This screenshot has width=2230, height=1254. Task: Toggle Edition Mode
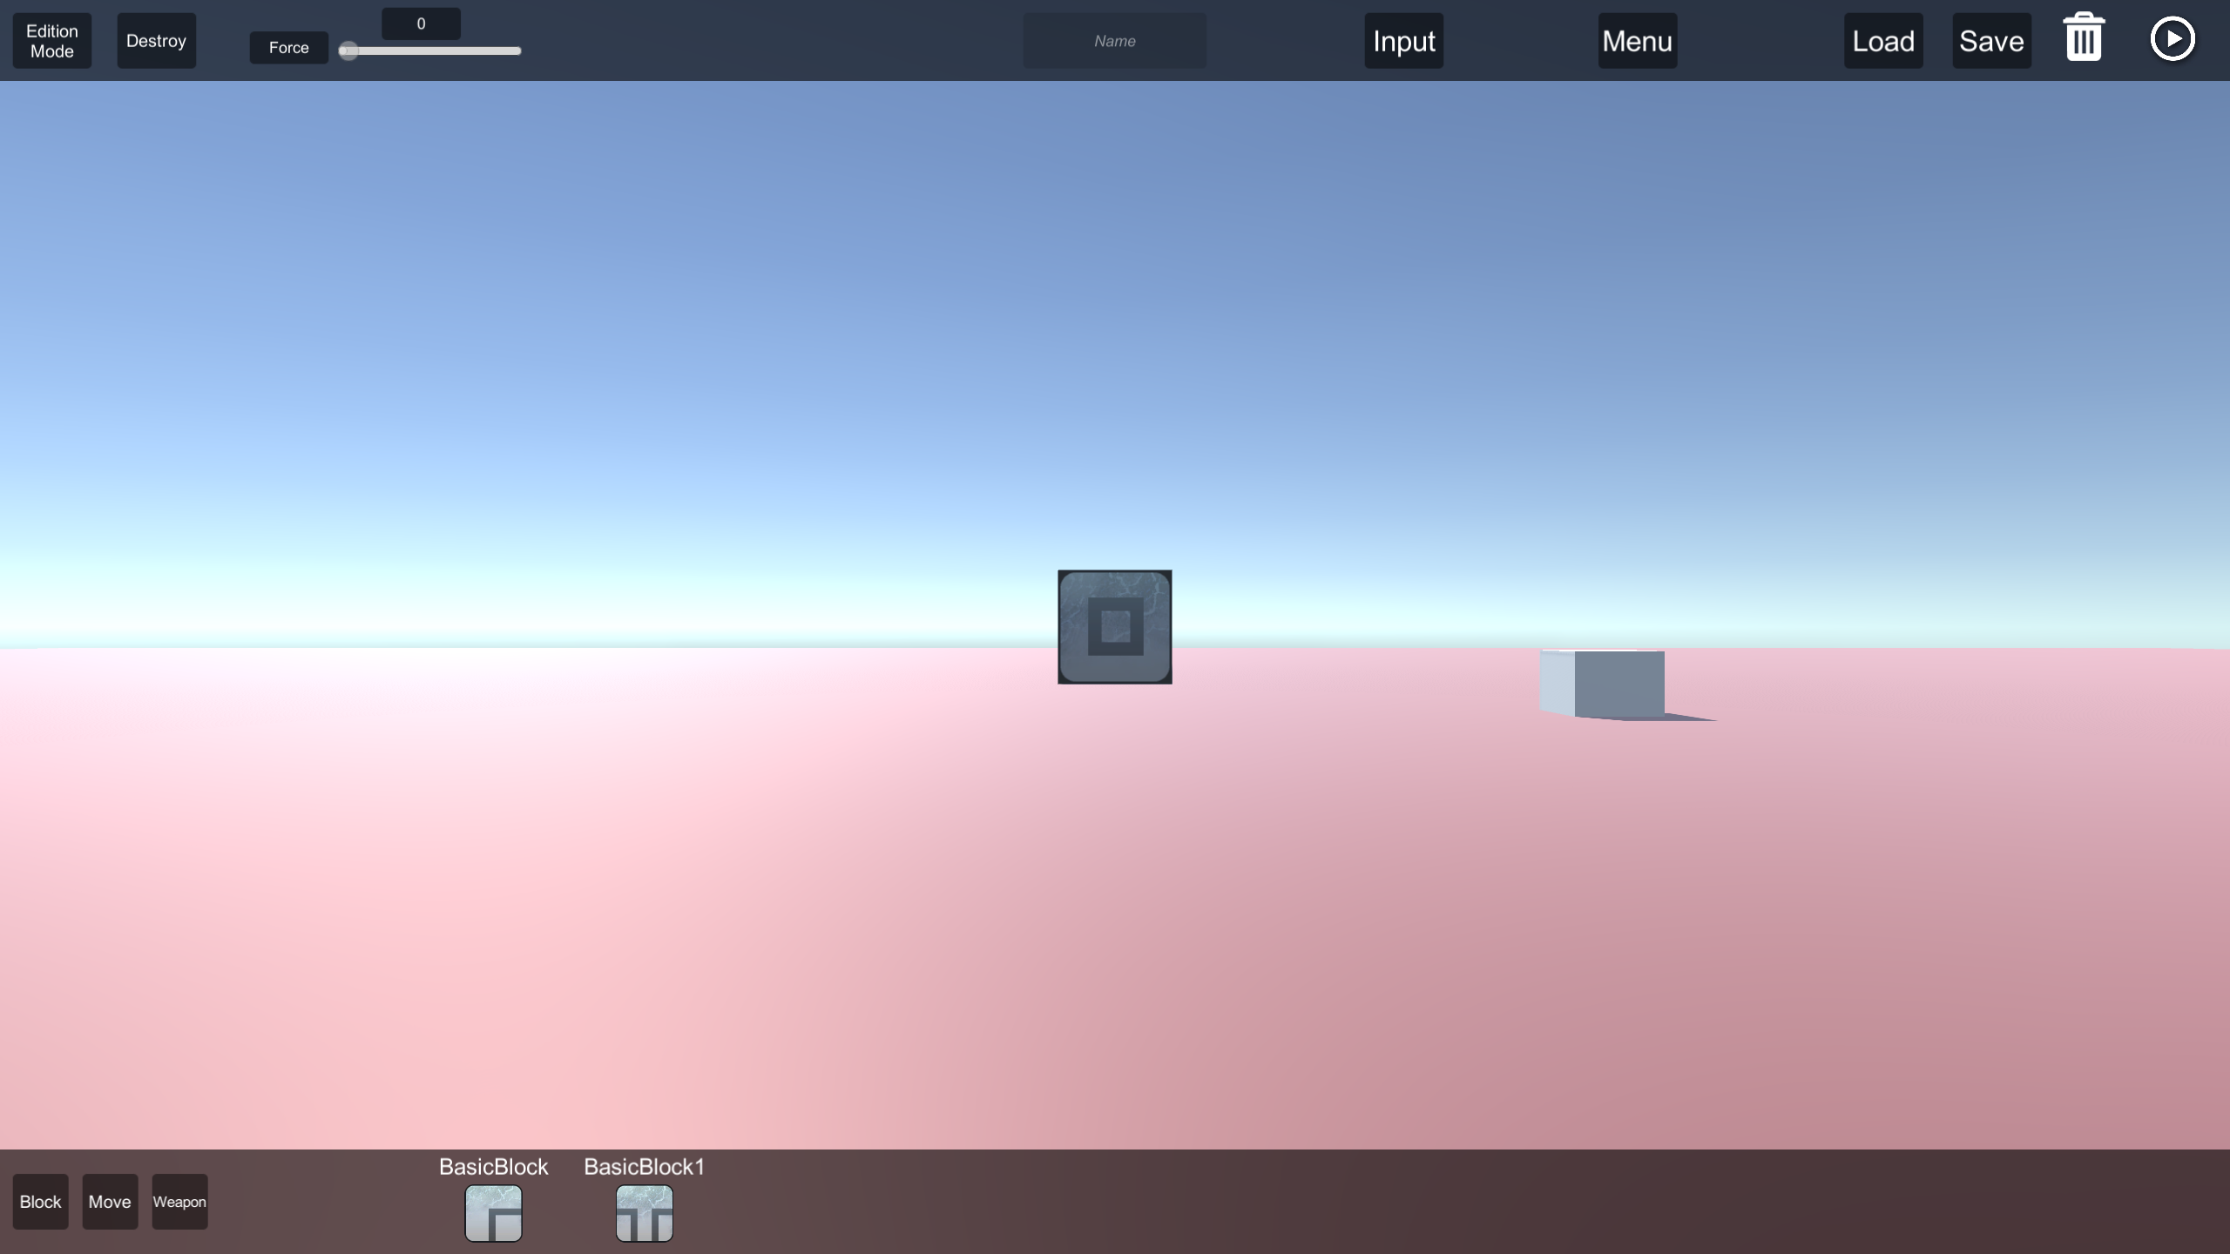tap(52, 41)
